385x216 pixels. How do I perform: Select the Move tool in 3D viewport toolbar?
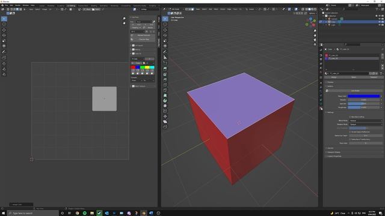coord(165,30)
